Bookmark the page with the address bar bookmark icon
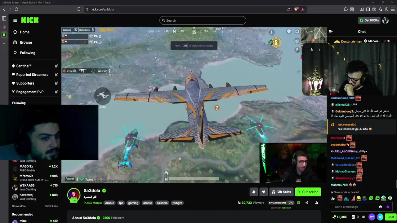This screenshot has width=397, height=223. pos(79,9)
